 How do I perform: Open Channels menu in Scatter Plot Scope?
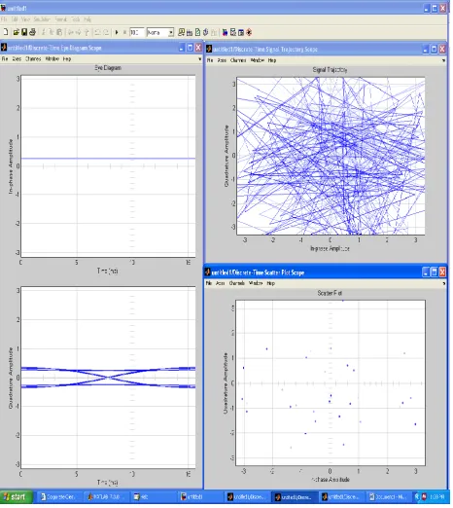[237, 284]
